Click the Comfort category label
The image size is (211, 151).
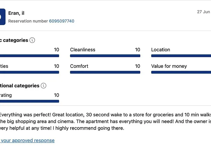click(79, 66)
